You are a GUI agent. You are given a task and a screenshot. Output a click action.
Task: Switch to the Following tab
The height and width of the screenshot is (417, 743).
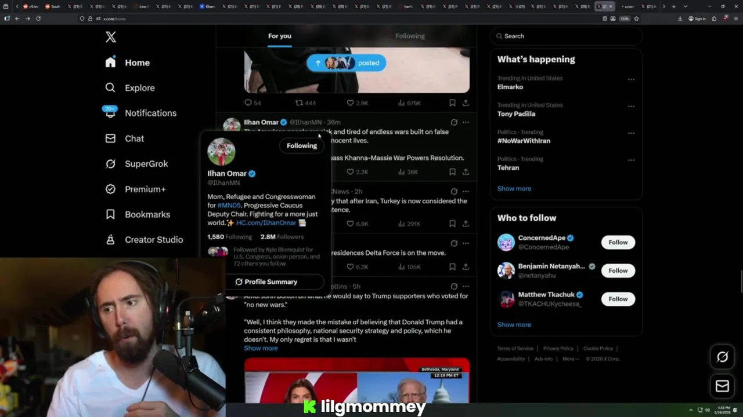tap(410, 36)
